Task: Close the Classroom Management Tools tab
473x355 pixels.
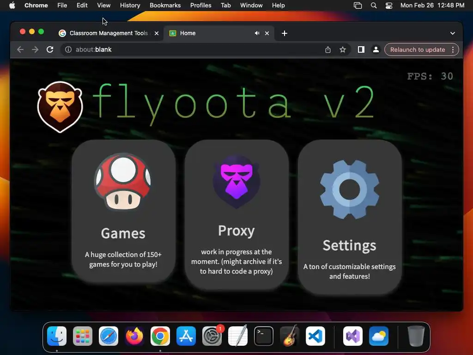Action: pyautogui.click(x=157, y=33)
